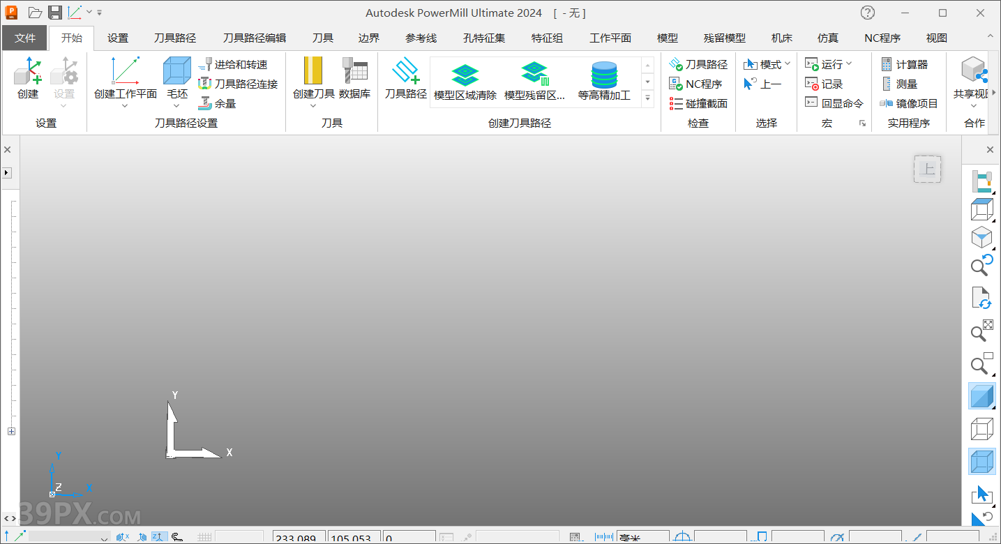The image size is (1001, 544).
Task: Toggle the plain shaded display mode
Action: [x=982, y=396]
